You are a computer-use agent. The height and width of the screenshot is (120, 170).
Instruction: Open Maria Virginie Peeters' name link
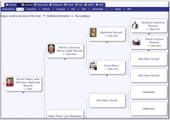point(154,41)
